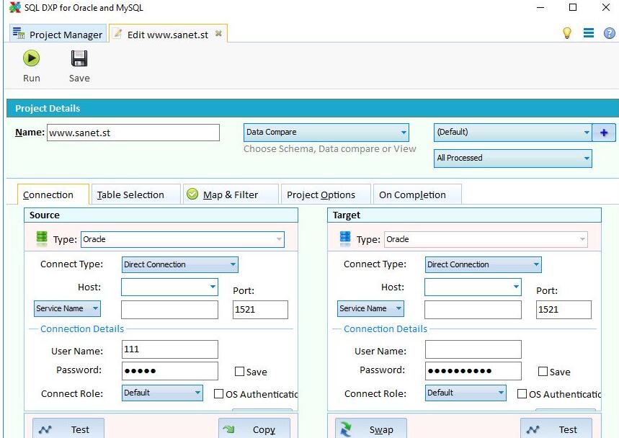Image resolution: width=619 pixels, height=438 pixels.
Task: Maximize the SQL DXP window
Action: click(573, 7)
